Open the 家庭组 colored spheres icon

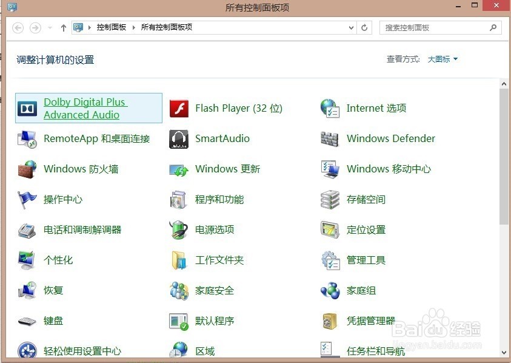click(x=330, y=290)
